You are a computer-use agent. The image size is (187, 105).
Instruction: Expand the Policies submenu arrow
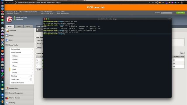(x=33, y=56)
